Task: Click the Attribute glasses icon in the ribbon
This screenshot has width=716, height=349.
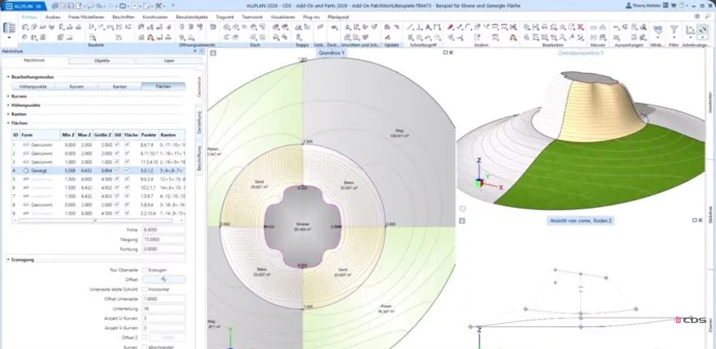Action: (657, 29)
